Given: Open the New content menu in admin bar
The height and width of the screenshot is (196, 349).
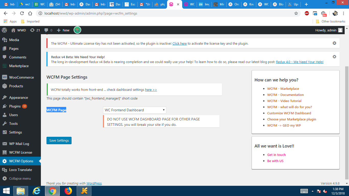Looking at the screenshot, I should 63,30.
